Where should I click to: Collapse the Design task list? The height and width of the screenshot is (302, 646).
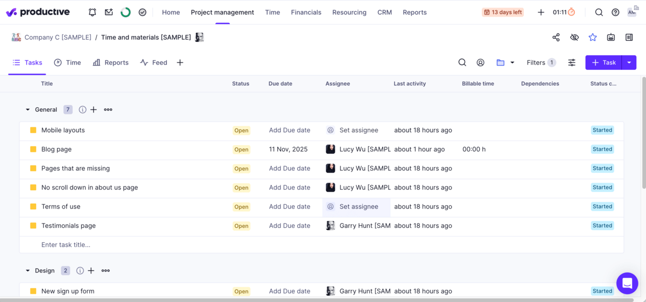point(28,271)
